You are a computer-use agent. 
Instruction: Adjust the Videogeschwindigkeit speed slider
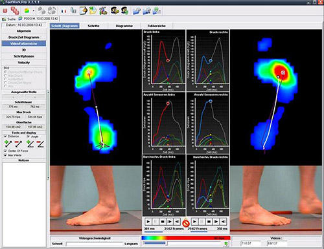[95, 244]
